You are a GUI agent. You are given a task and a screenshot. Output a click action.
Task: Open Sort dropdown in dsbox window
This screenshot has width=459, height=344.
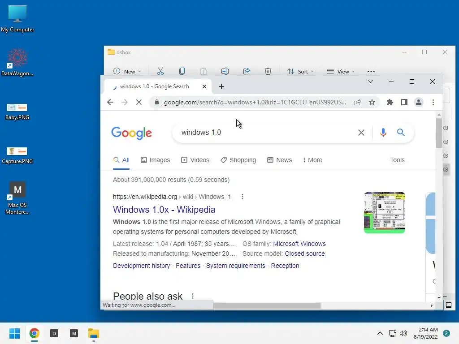click(300, 71)
